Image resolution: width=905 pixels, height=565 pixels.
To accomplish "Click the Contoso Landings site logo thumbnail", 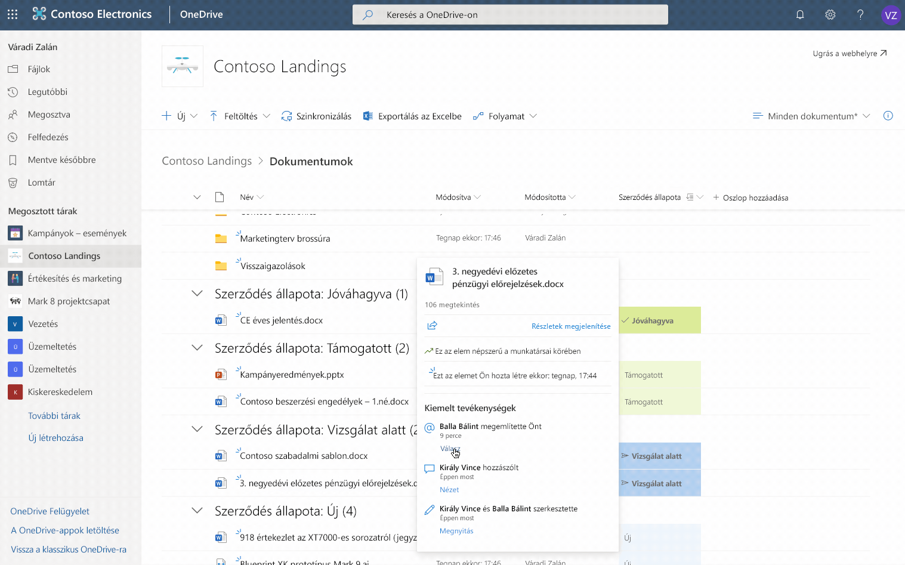I will pos(183,66).
